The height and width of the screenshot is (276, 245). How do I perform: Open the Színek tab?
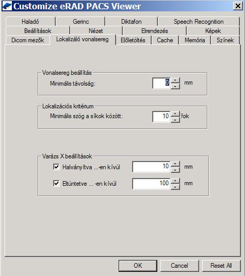[225, 40]
